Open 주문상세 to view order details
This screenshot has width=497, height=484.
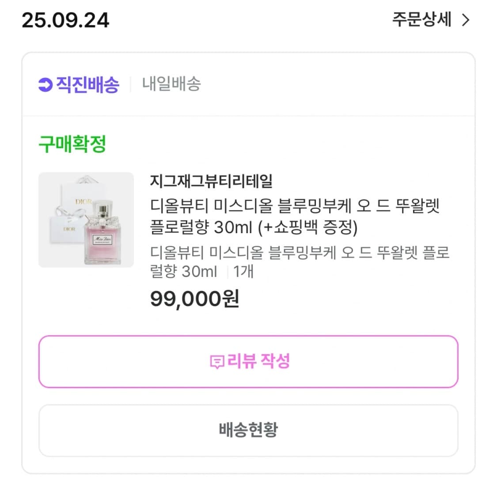click(x=421, y=20)
